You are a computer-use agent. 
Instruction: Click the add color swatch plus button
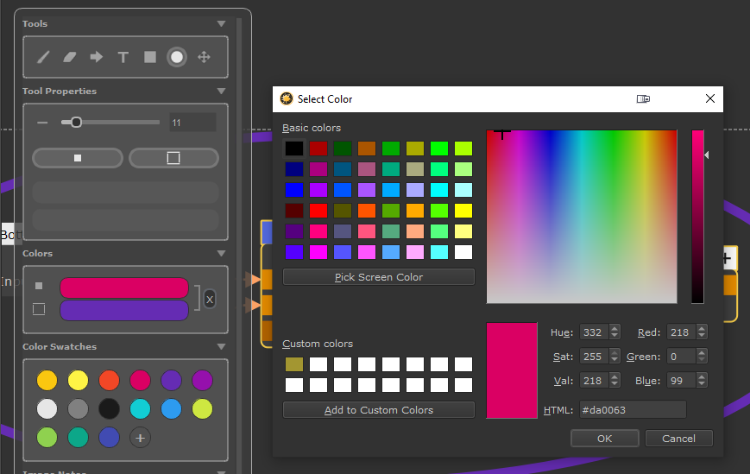point(140,437)
